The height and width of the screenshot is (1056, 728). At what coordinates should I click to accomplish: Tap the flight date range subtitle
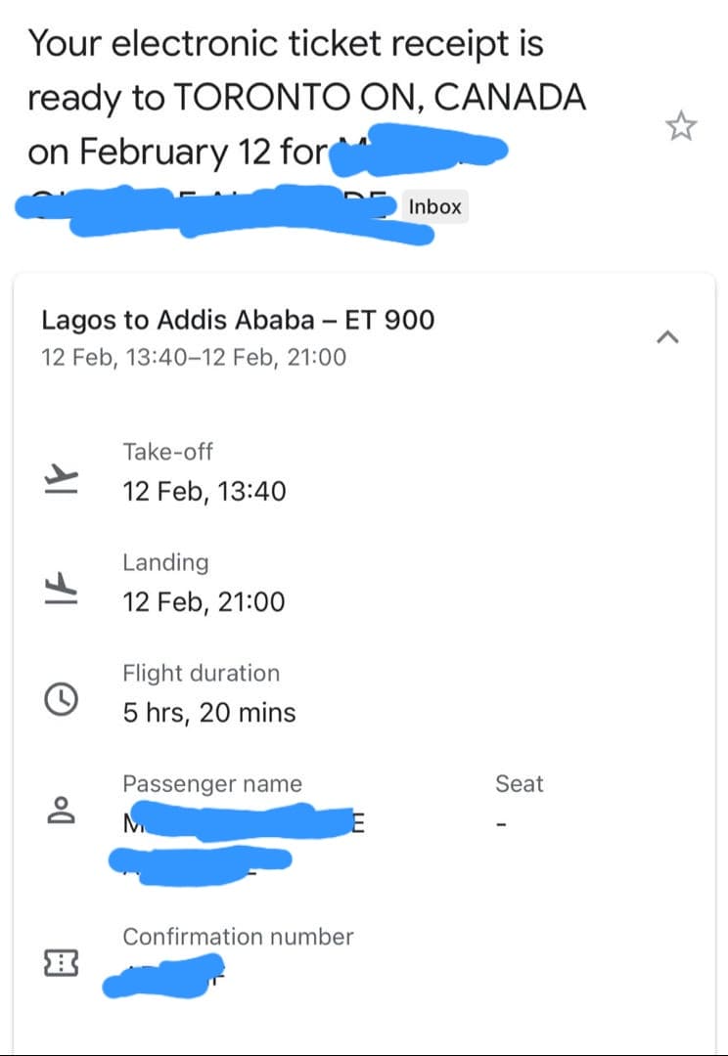click(194, 358)
